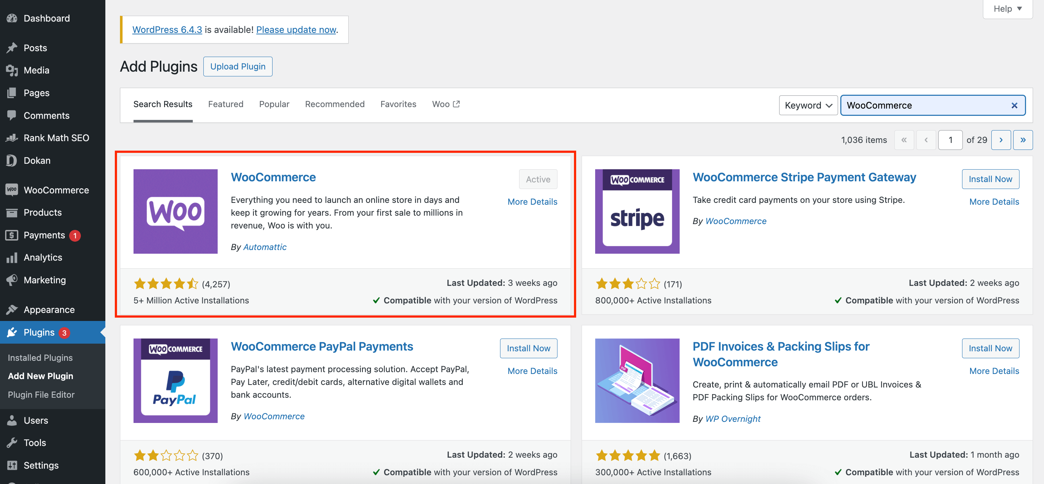This screenshot has height=484, width=1044.
Task: Open the Rank Math SEO menu
Action: [x=56, y=137]
